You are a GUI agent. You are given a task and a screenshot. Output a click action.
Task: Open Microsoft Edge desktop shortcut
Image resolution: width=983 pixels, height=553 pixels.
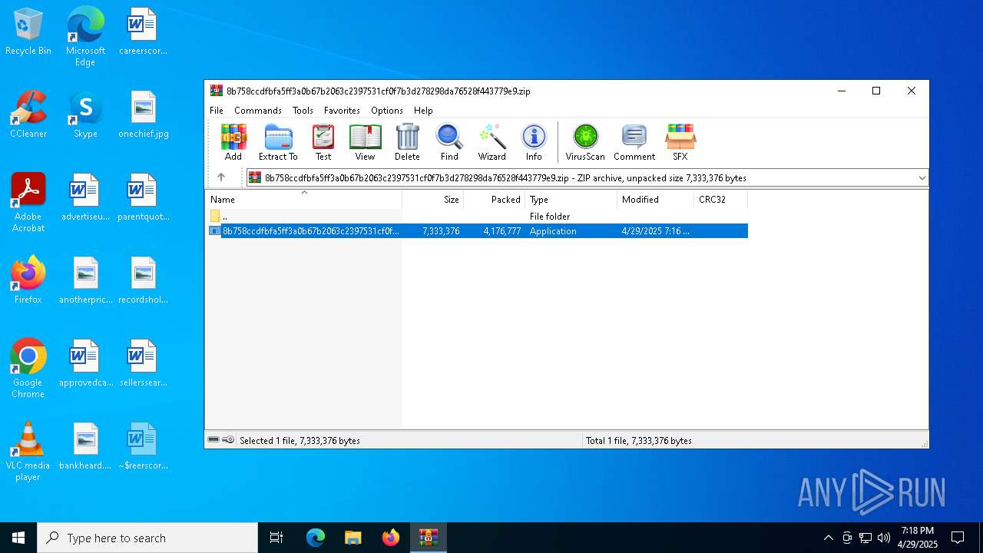click(85, 37)
